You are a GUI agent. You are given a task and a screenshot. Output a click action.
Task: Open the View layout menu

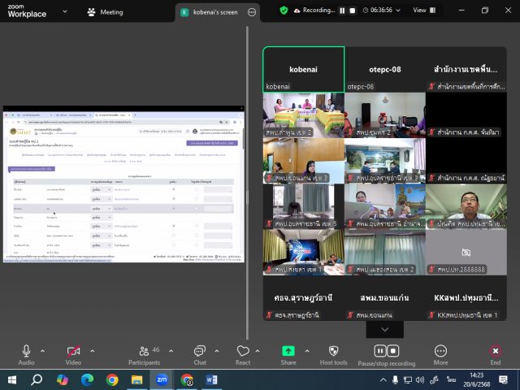coord(424,11)
